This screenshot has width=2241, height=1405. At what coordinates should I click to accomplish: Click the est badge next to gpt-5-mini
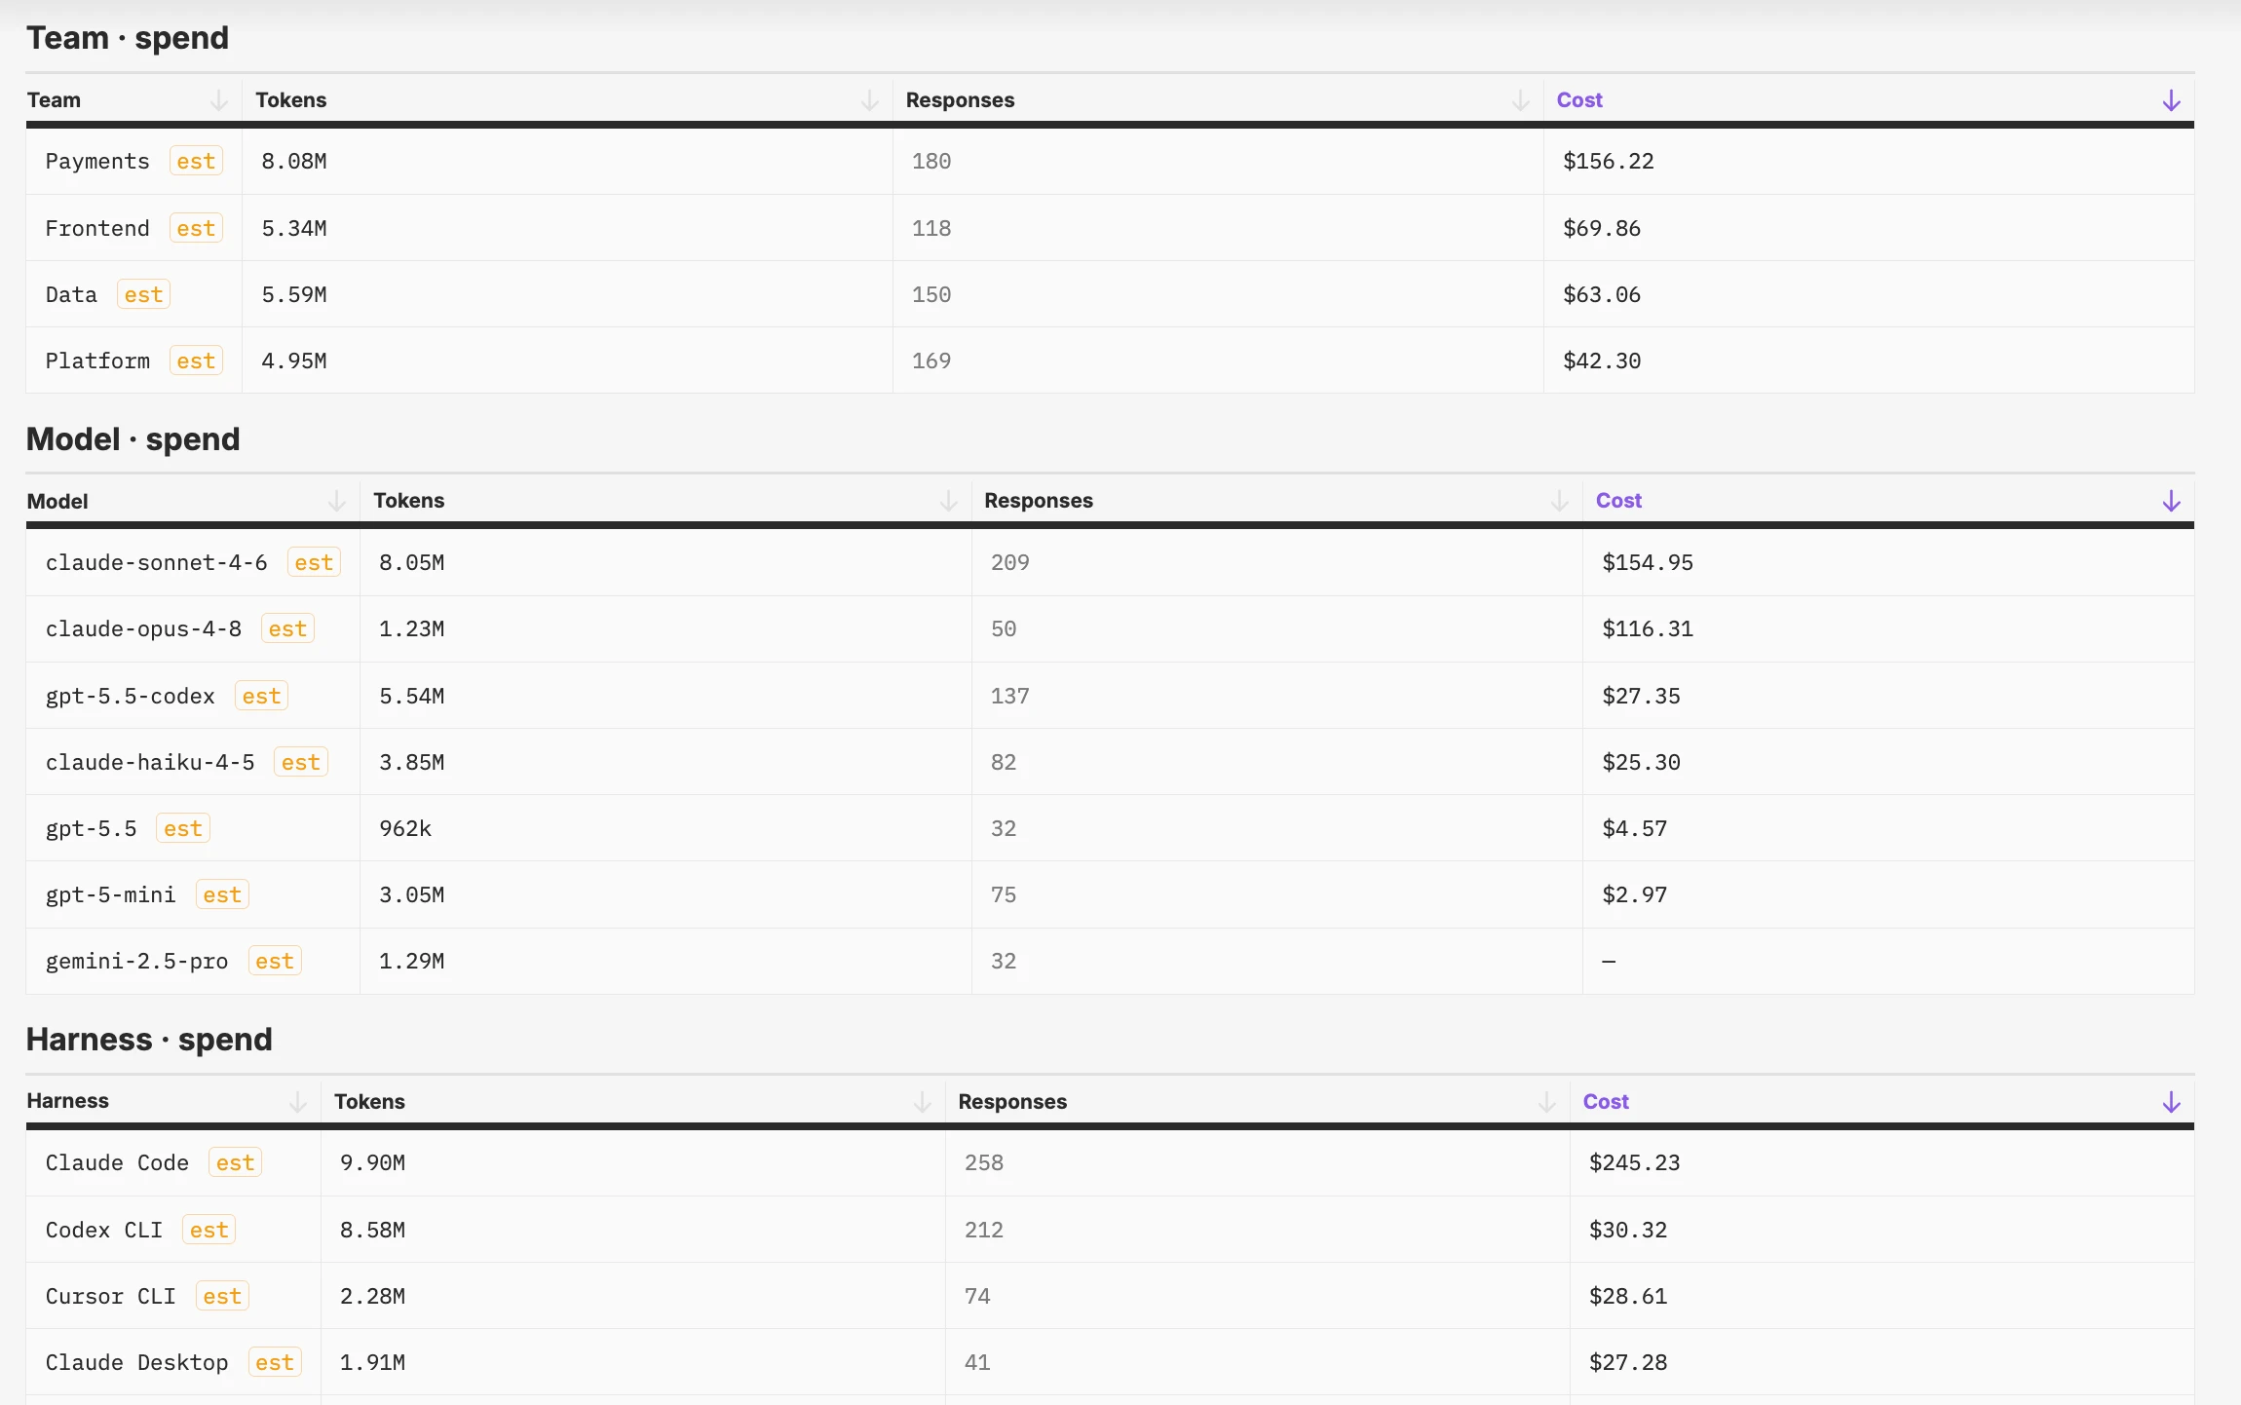tap(222, 894)
